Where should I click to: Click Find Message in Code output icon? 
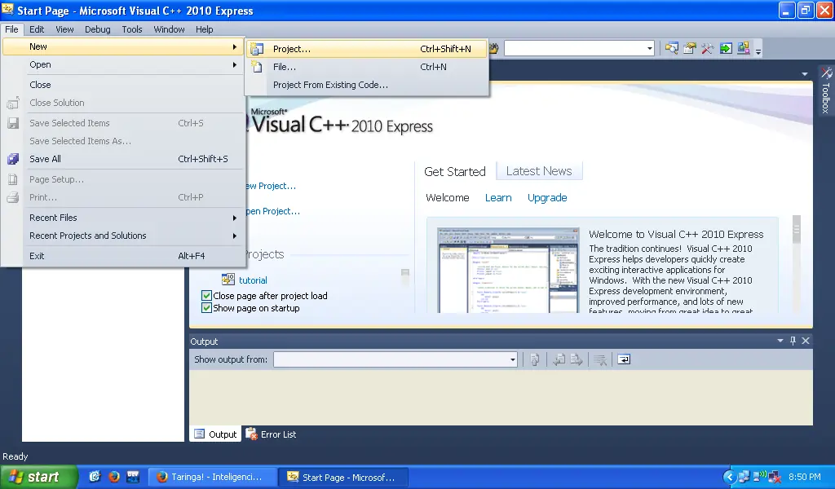click(535, 359)
